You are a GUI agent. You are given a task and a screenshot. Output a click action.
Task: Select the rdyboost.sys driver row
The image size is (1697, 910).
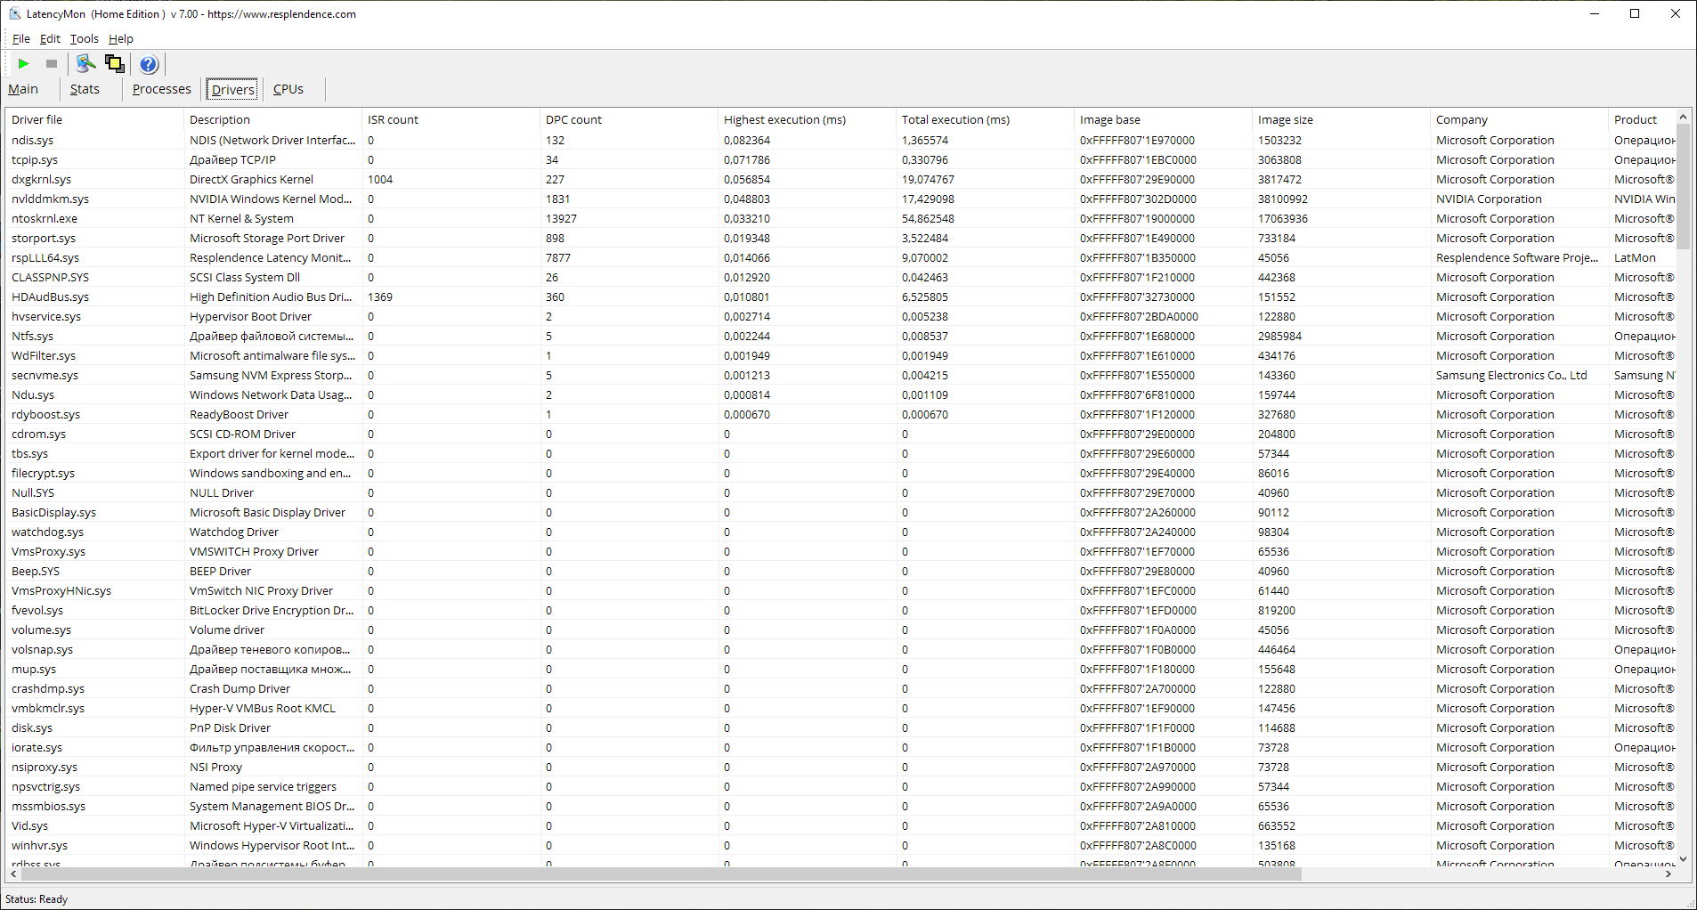[840, 414]
